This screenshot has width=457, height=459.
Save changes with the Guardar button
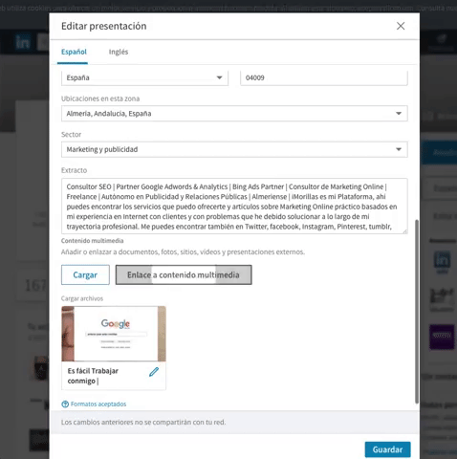point(387,449)
